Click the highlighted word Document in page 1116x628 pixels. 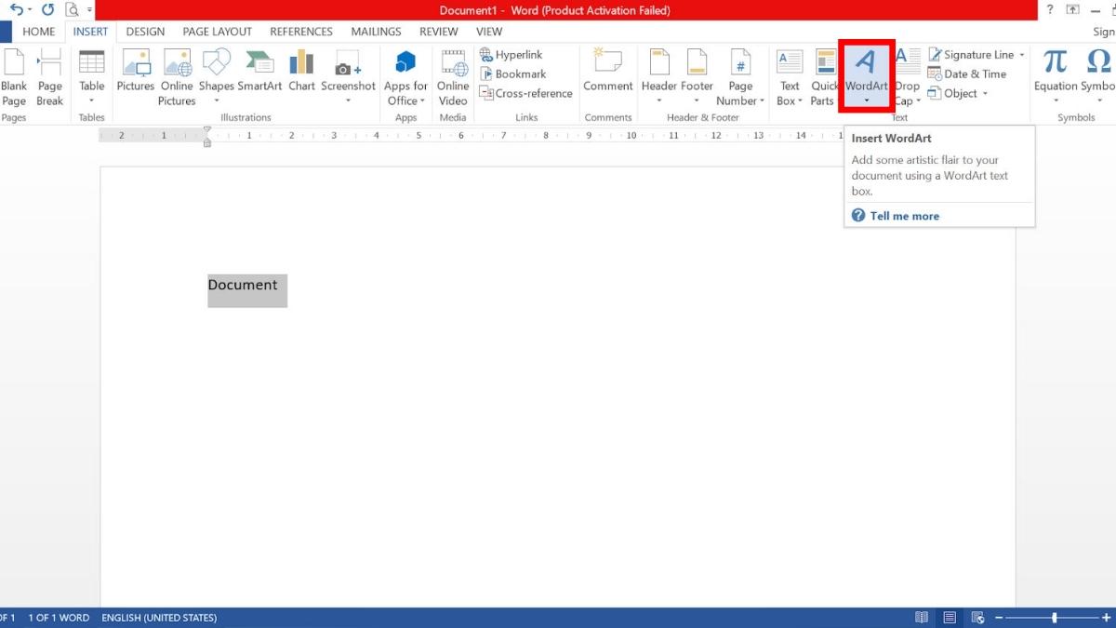(243, 286)
